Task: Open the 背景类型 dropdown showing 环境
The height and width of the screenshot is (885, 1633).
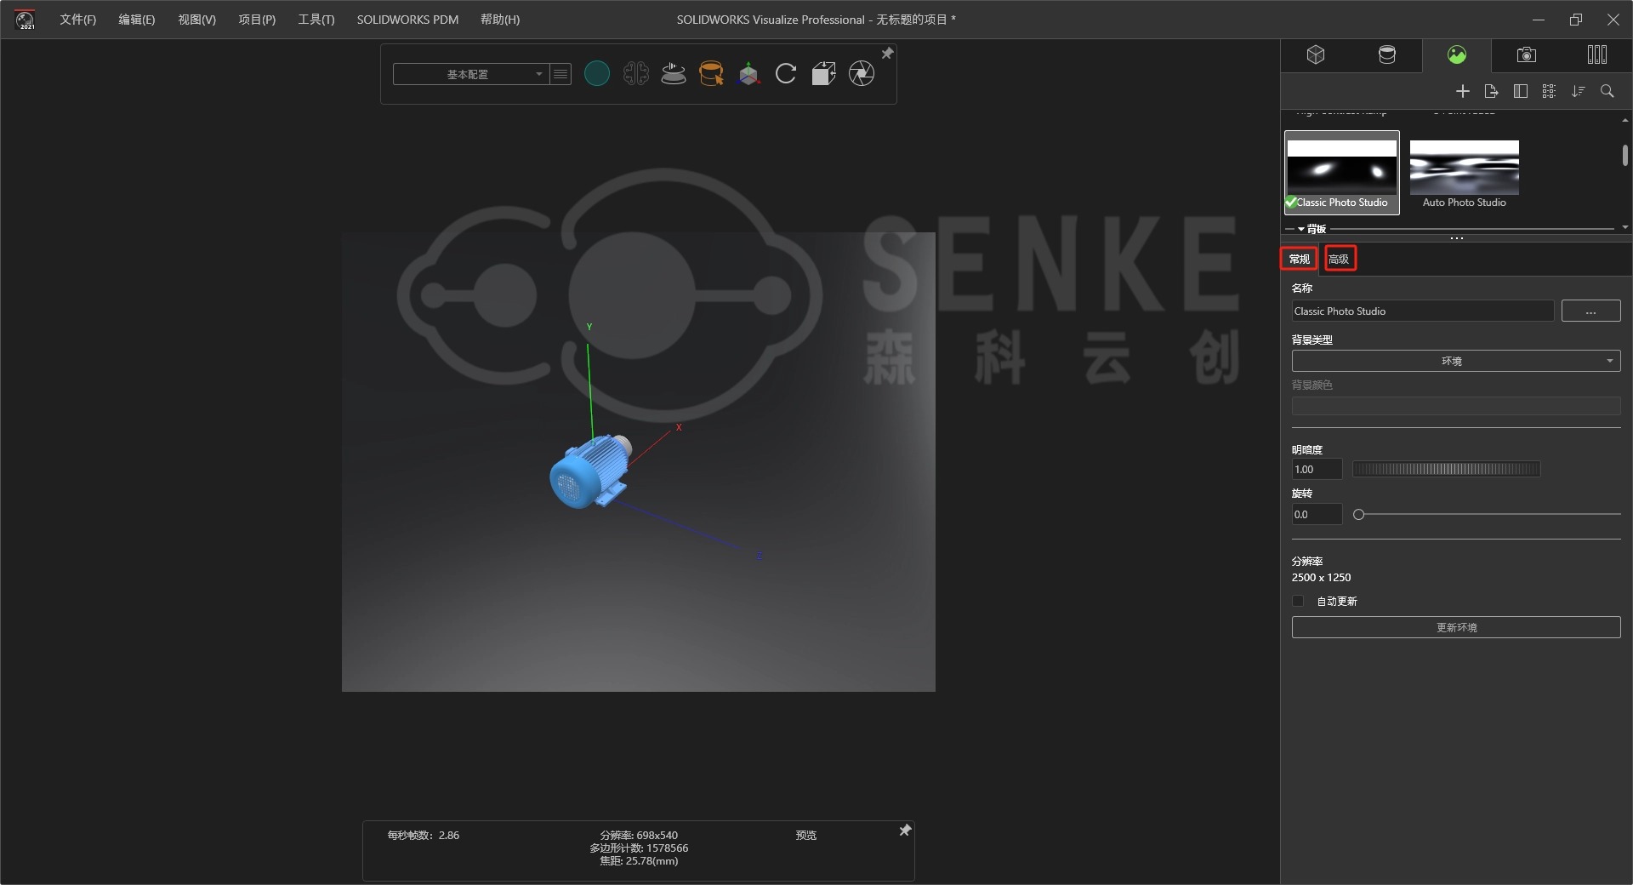Action: coord(1455,361)
